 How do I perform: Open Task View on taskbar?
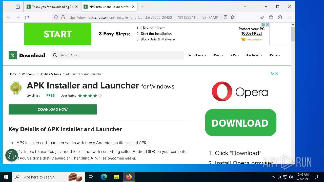pos(91,177)
